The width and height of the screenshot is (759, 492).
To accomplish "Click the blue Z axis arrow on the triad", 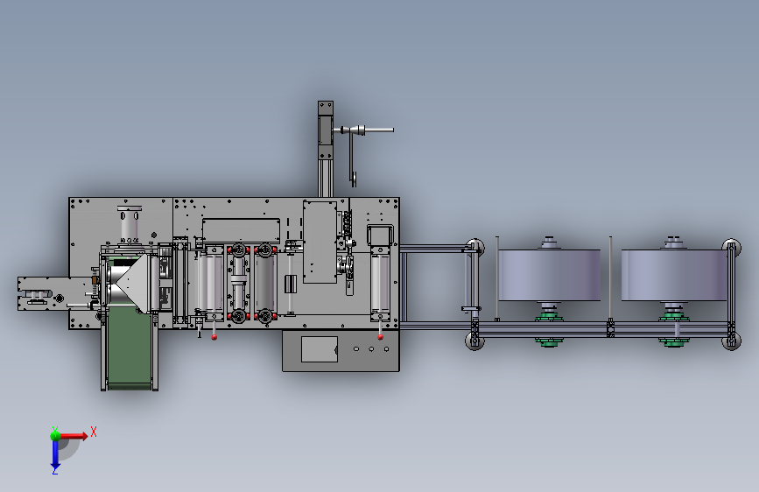I will (x=55, y=455).
